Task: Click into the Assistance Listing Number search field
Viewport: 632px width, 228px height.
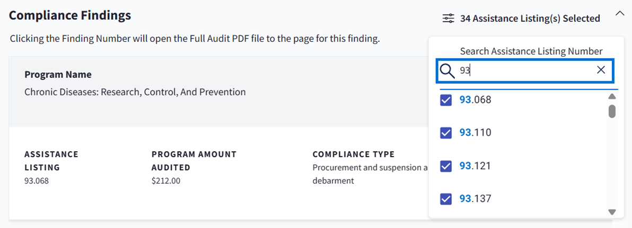Action: pos(525,71)
